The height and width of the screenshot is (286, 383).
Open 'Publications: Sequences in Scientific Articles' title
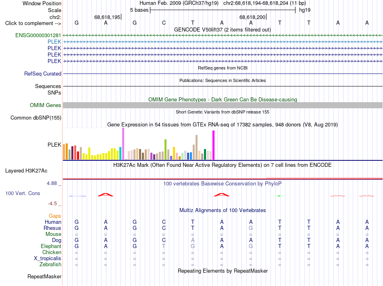tap(223, 80)
